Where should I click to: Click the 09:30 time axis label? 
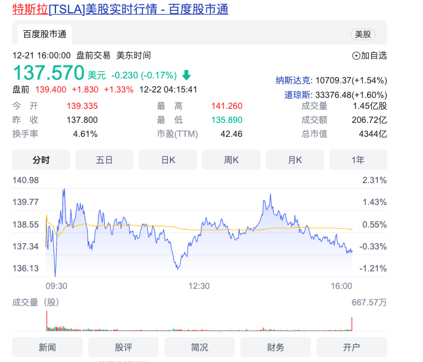click(57, 286)
